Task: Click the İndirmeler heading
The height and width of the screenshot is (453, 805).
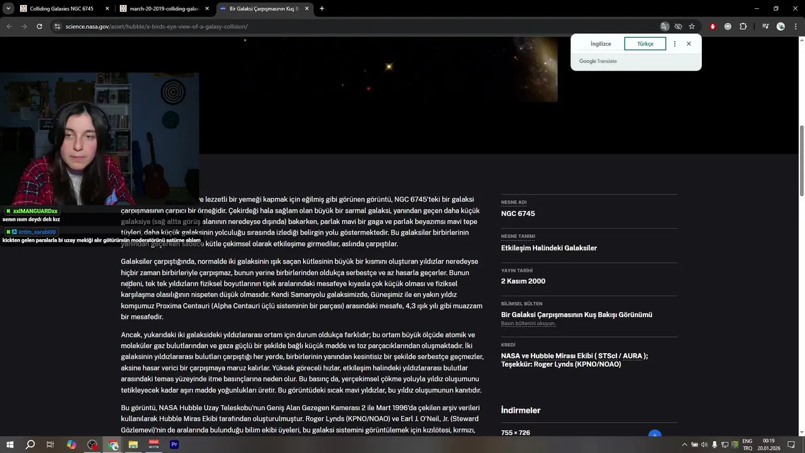Action: pyautogui.click(x=521, y=410)
